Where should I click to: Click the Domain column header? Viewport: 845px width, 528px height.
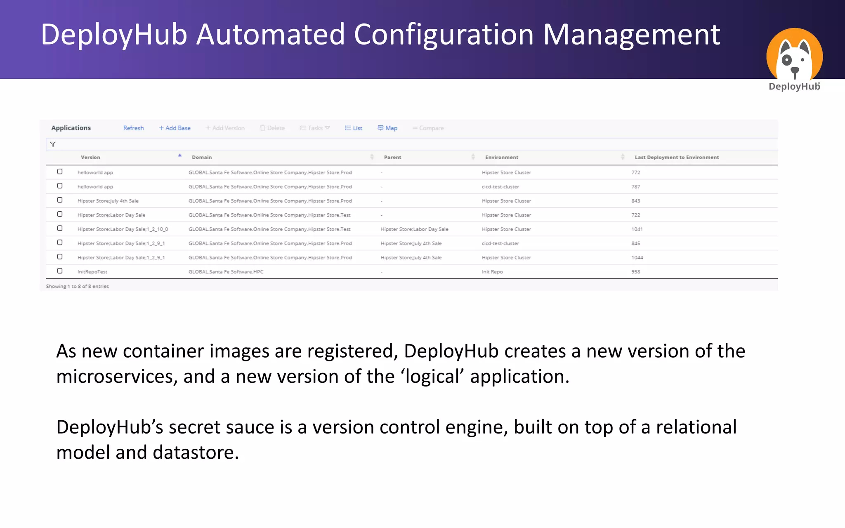point(202,158)
